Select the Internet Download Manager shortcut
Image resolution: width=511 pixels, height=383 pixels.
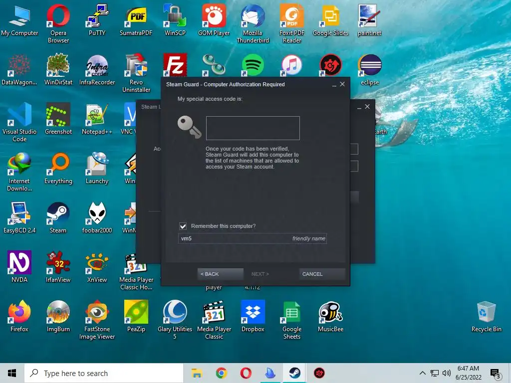pyautogui.click(x=19, y=172)
